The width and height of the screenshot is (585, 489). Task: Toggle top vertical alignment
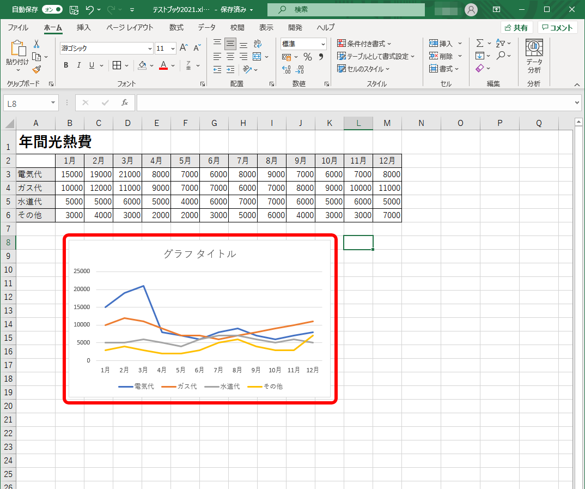click(x=217, y=44)
